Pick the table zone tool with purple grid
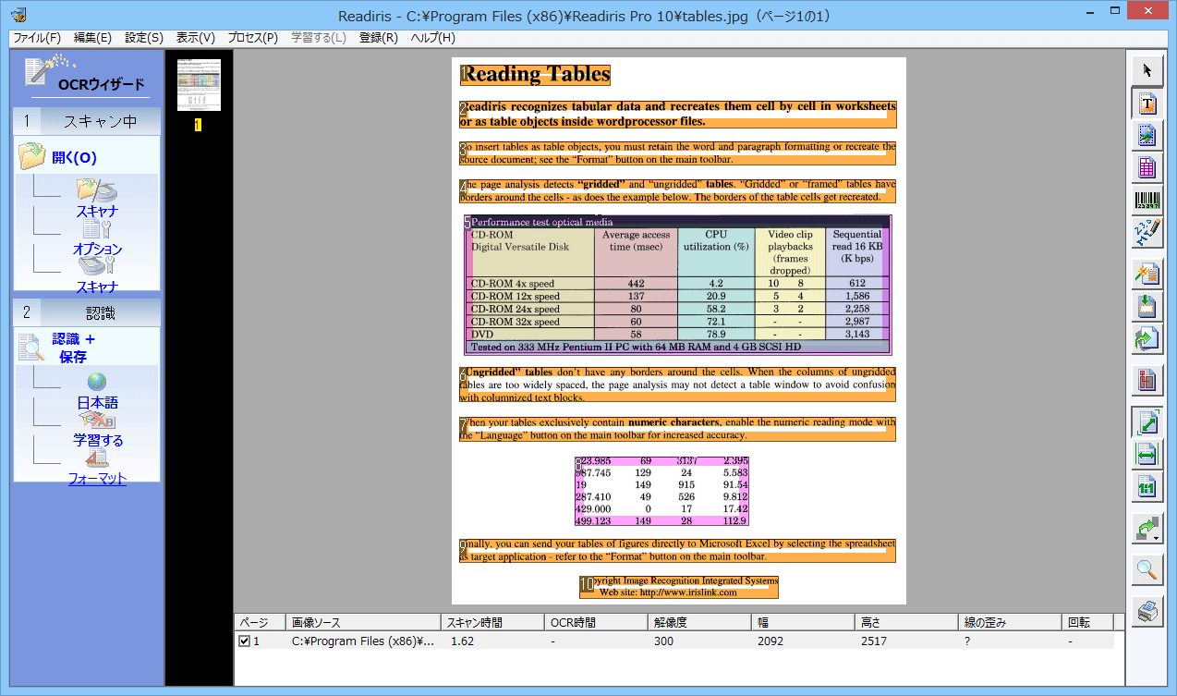The height and width of the screenshot is (696, 1177). (1147, 167)
